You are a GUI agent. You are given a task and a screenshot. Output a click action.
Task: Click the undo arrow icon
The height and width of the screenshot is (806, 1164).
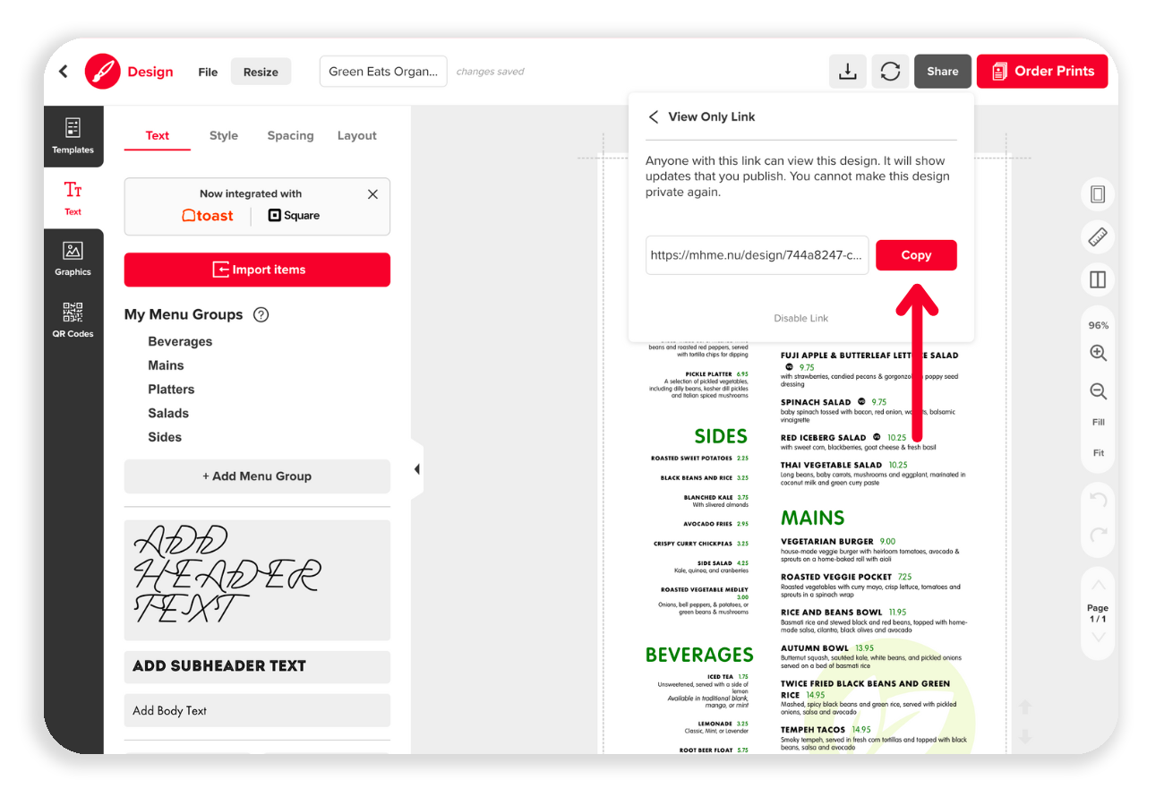pos(1099,500)
